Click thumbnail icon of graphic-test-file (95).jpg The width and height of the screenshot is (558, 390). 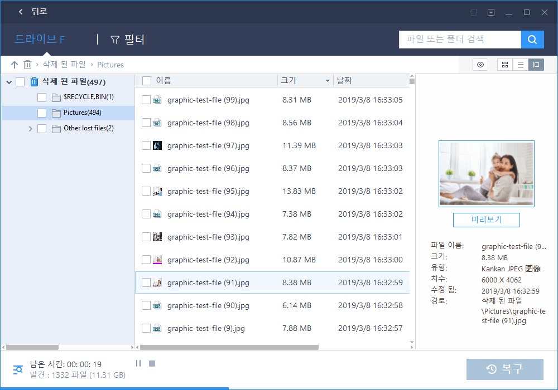[157, 191]
